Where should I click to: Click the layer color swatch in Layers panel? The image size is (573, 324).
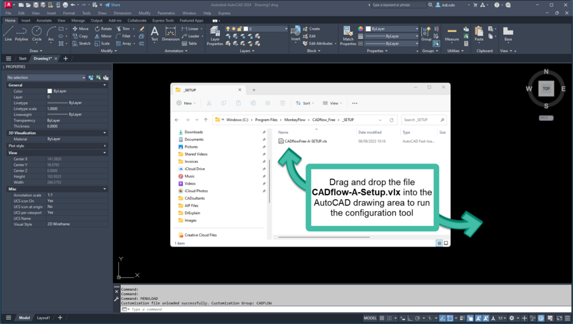pyautogui.click(x=246, y=29)
